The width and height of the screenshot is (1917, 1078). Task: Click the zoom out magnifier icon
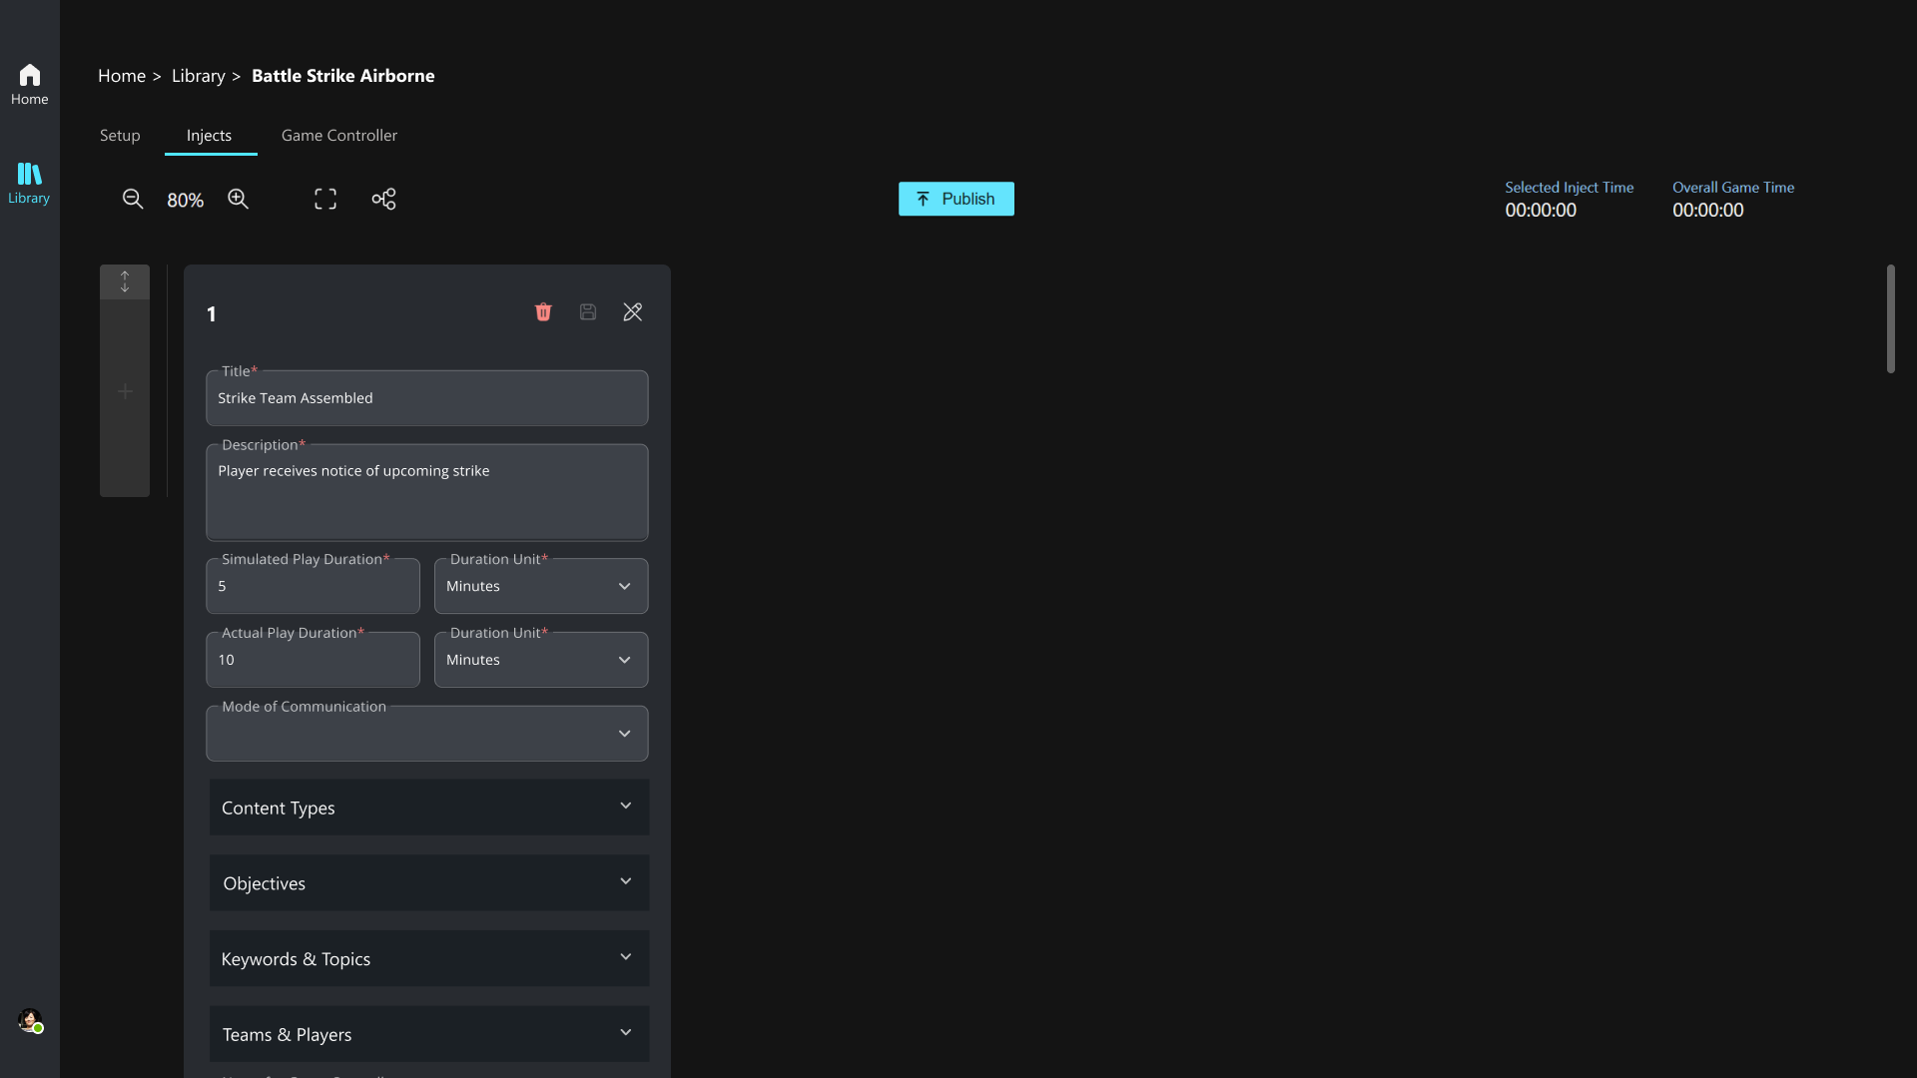133,199
